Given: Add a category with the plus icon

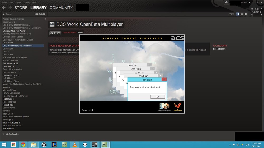Looking at the screenshot, I should 45,19.
